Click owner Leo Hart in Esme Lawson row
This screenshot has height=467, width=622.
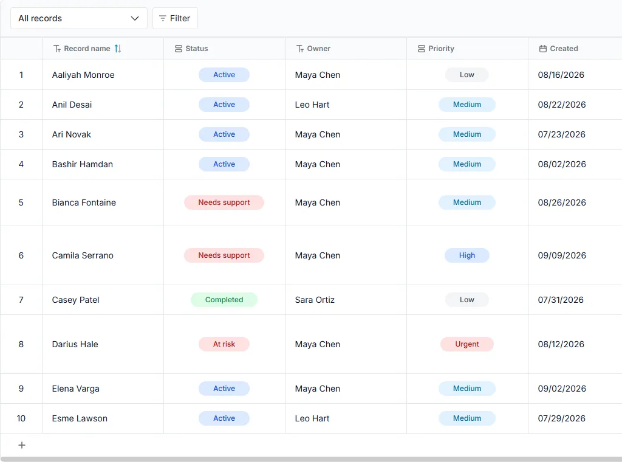click(x=312, y=418)
